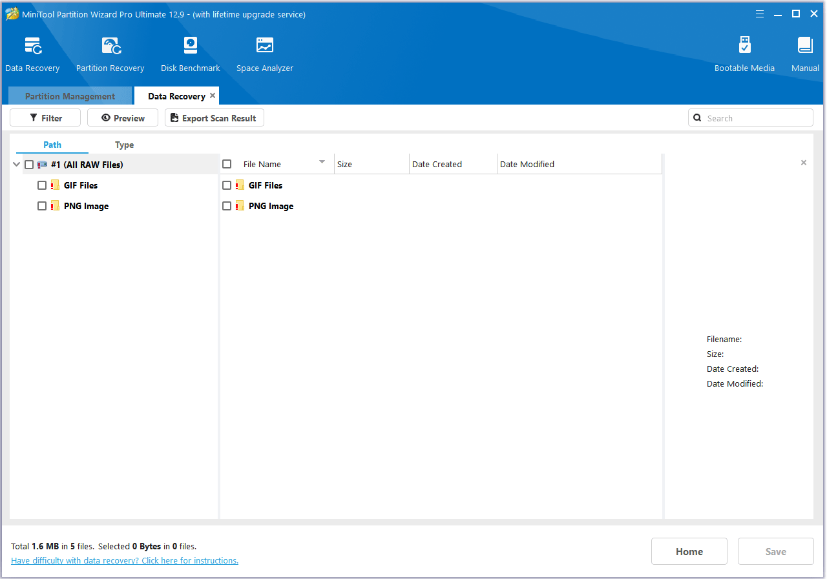The width and height of the screenshot is (827, 579).
Task: Sort by the Size column header
Action: pos(372,164)
